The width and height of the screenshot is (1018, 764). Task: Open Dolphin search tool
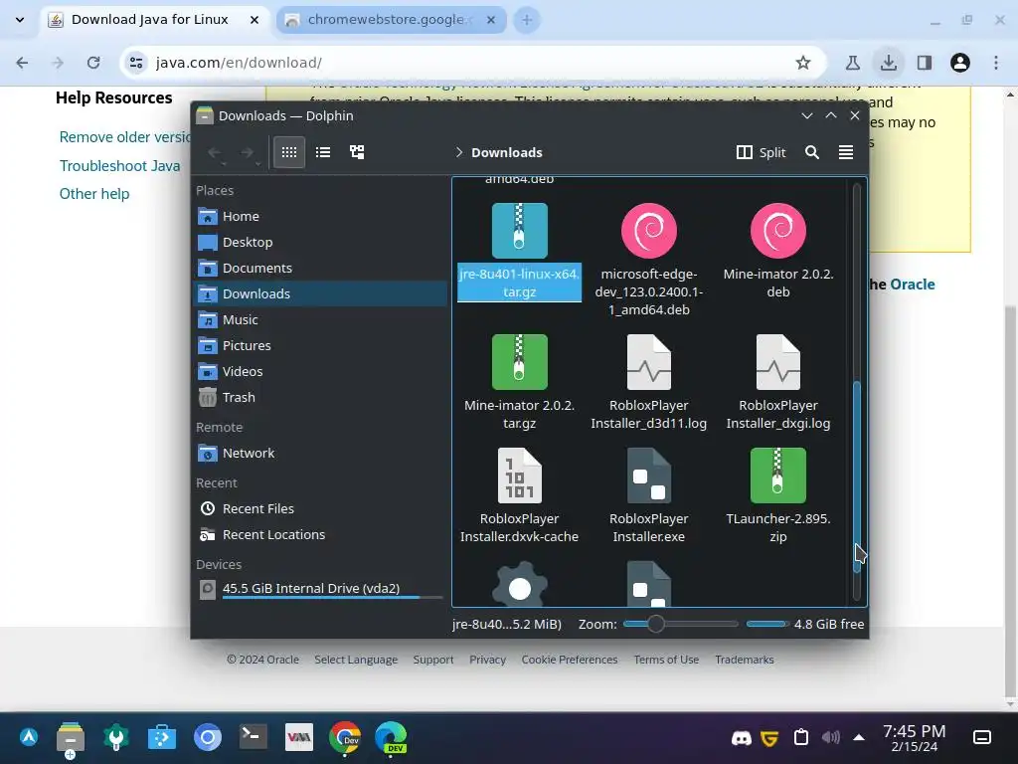click(x=811, y=152)
